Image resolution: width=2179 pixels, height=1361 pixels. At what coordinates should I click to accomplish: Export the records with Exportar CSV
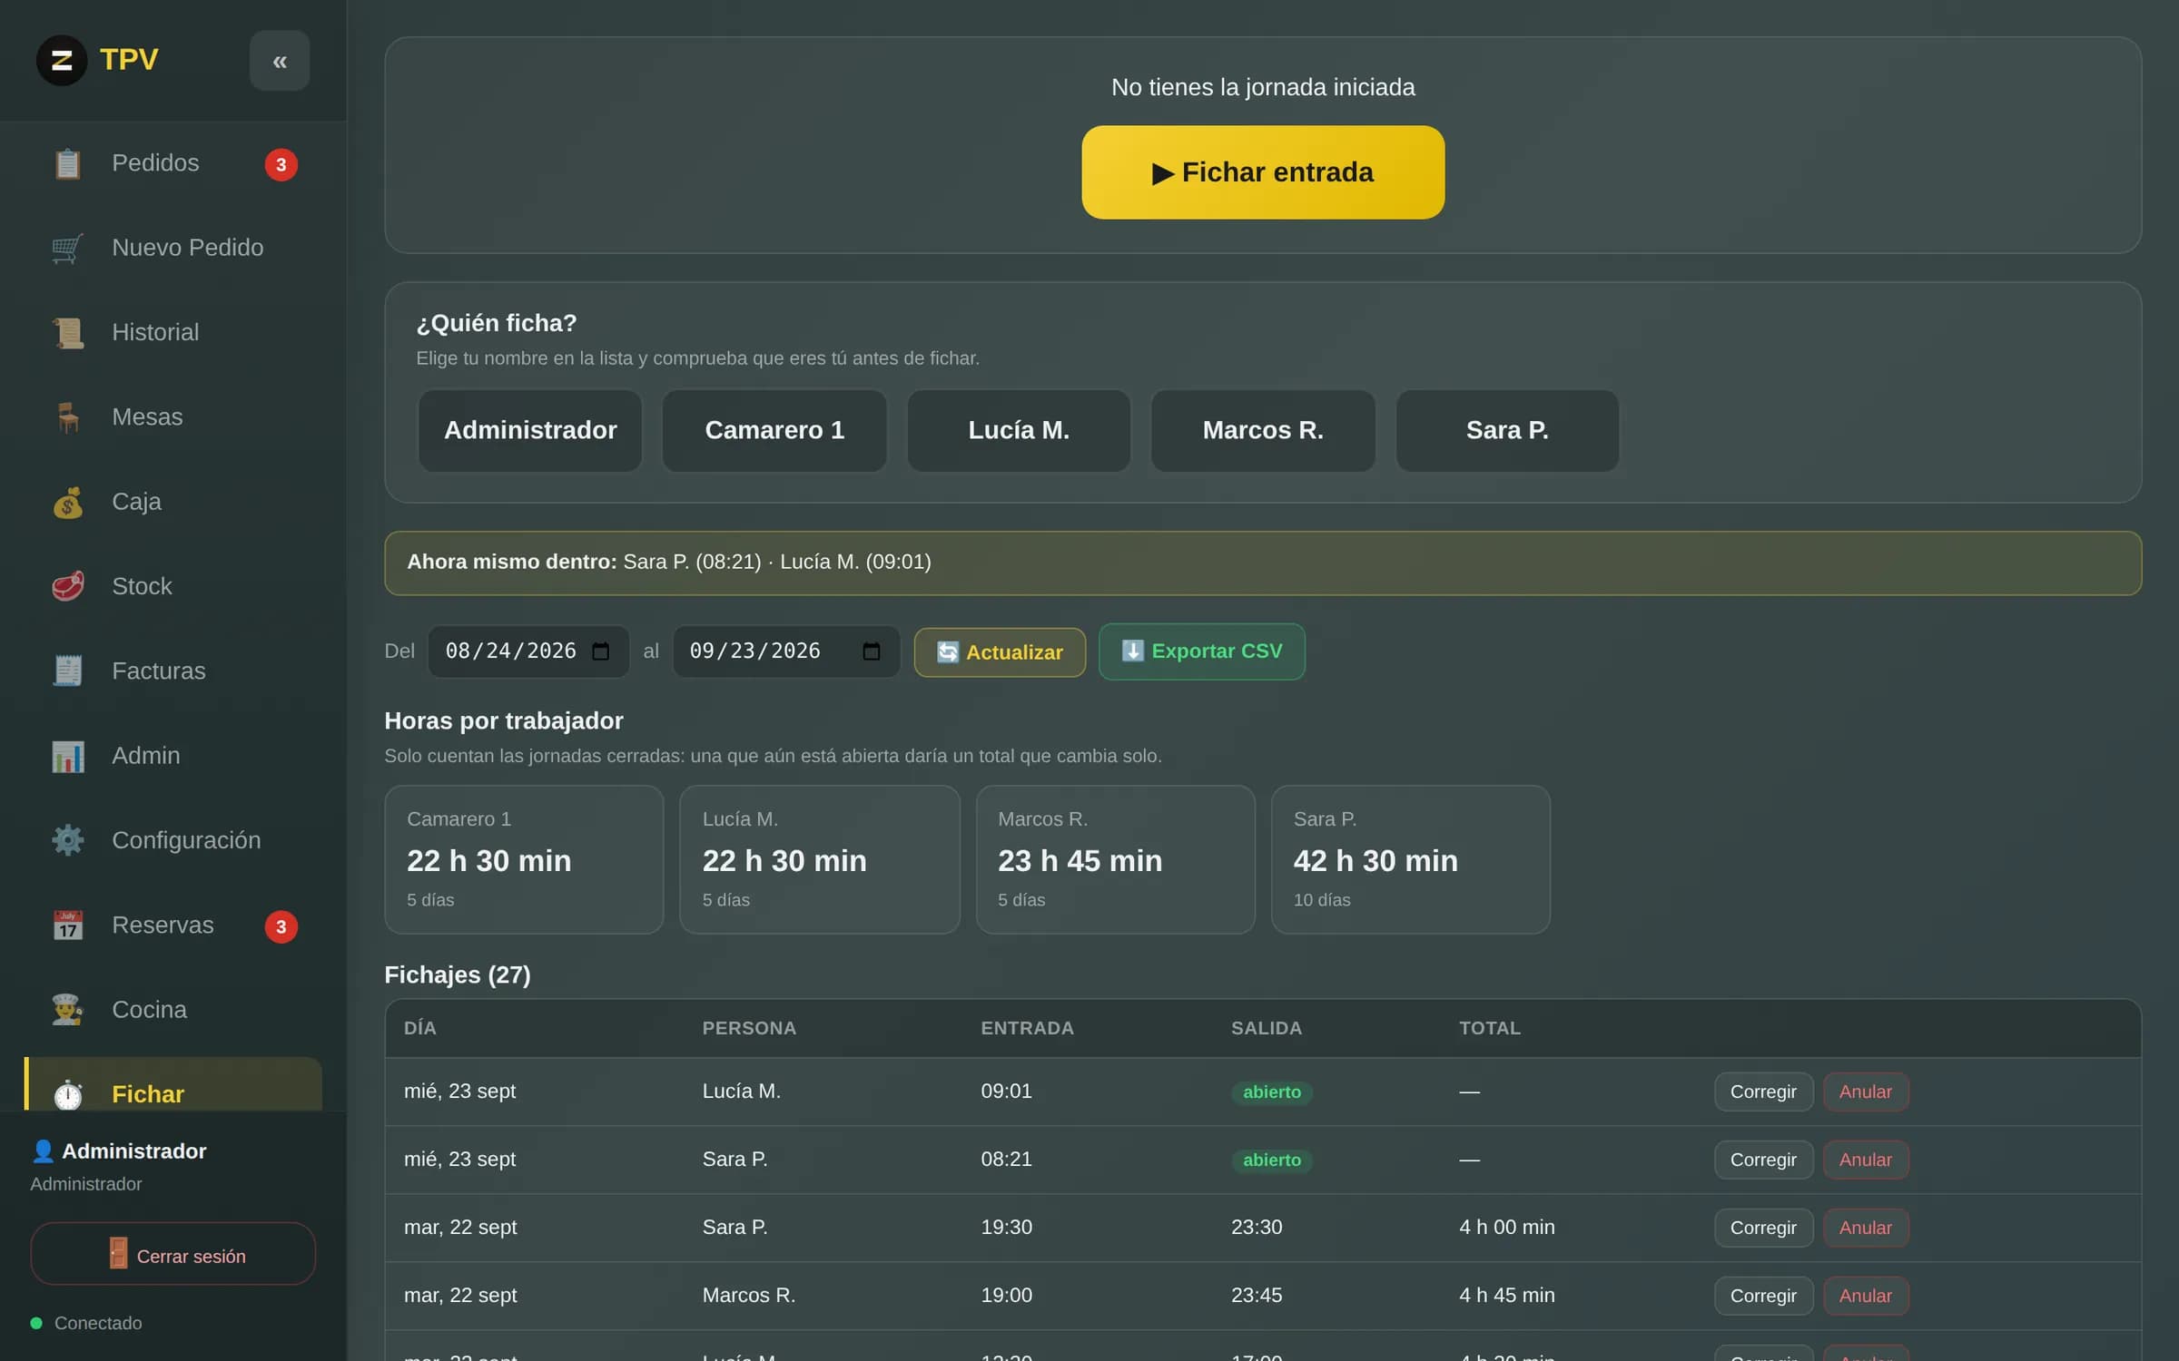click(1202, 651)
